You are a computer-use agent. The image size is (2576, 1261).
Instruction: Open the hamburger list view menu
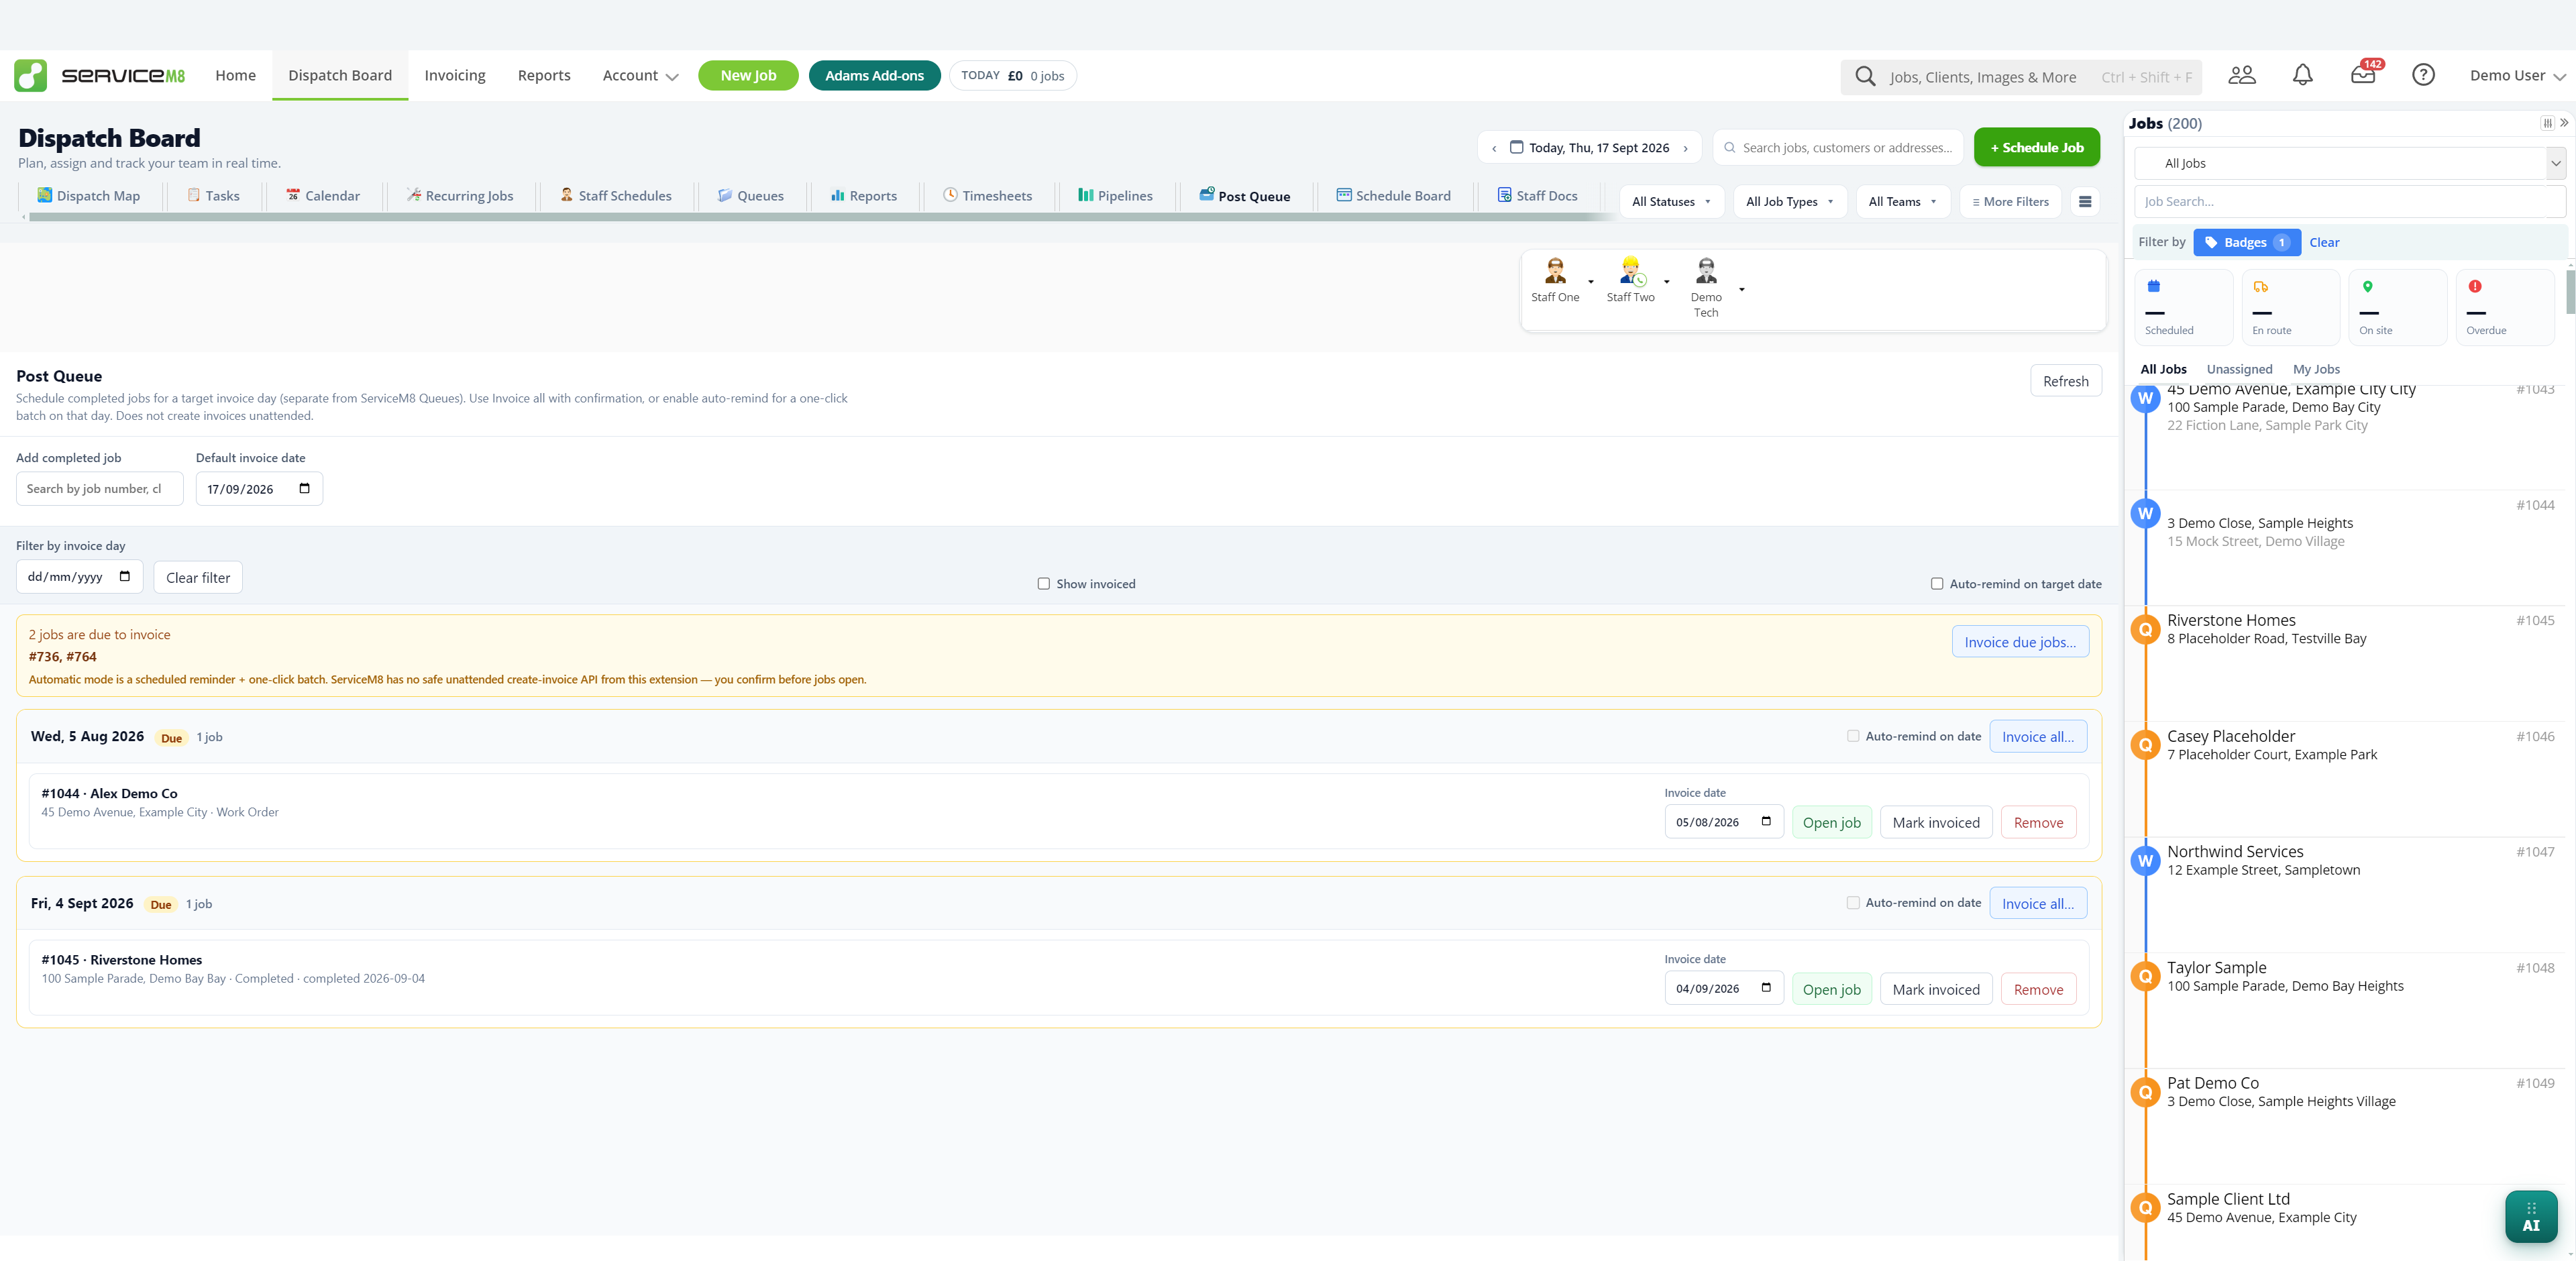coord(2085,201)
